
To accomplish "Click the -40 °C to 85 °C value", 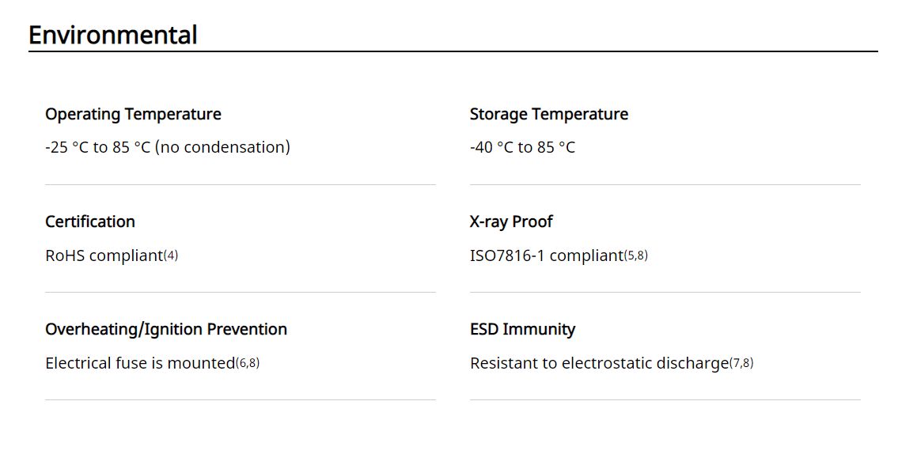I will pos(522,147).
